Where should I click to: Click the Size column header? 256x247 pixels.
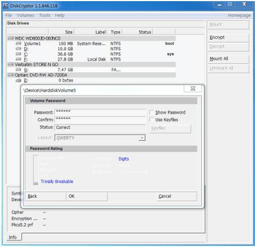point(61,32)
